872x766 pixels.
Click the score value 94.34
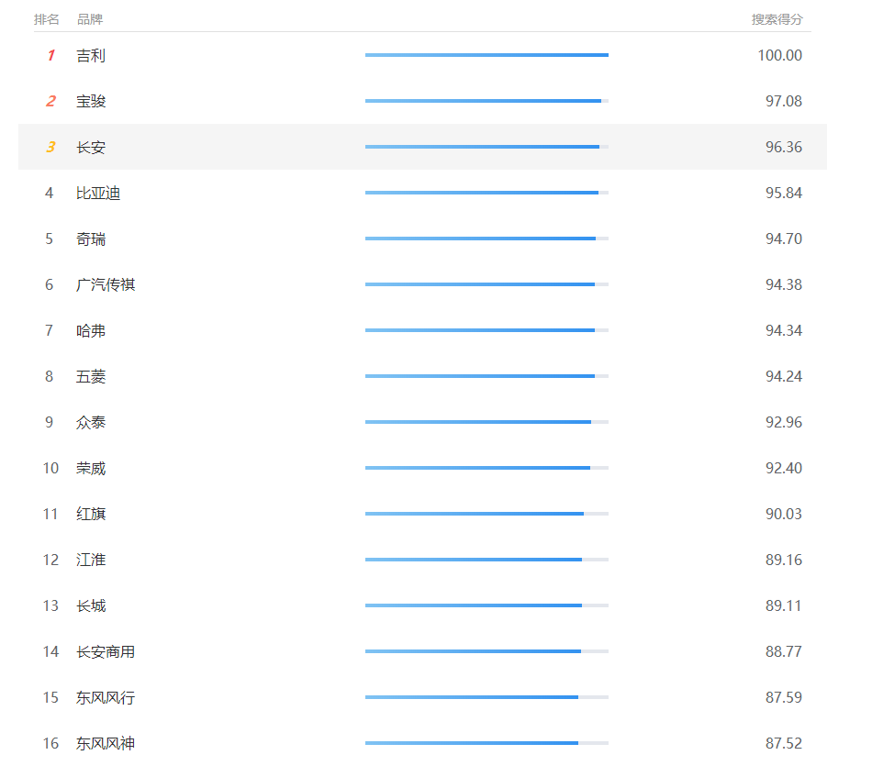click(784, 330)
